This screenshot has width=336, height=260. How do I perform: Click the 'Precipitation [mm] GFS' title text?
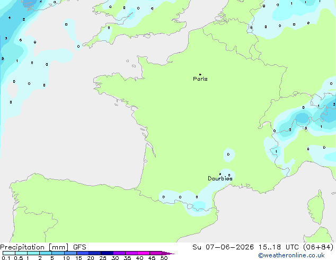[x=43, y=247]
